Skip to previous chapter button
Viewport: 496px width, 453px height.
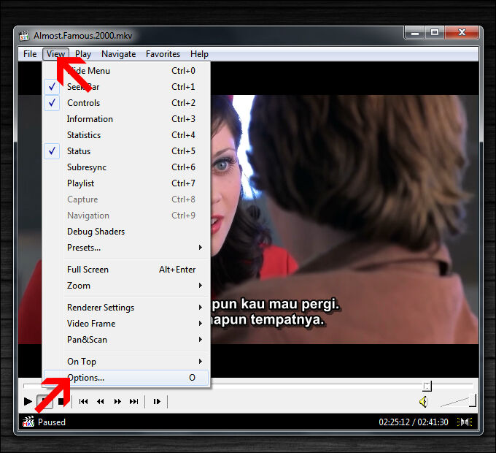(x=83, y=402)
